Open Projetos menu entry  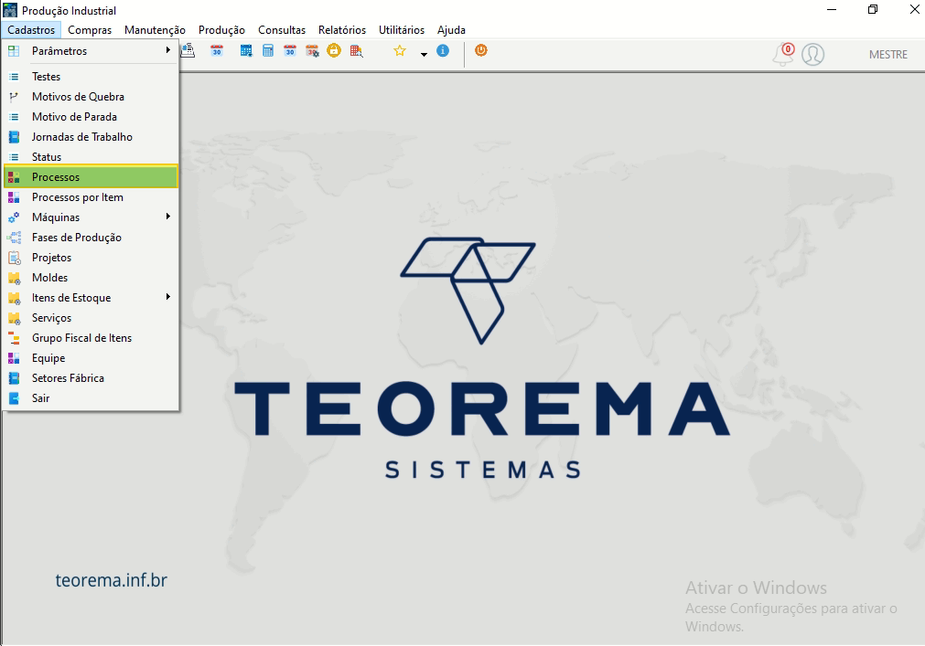point(91,258)
